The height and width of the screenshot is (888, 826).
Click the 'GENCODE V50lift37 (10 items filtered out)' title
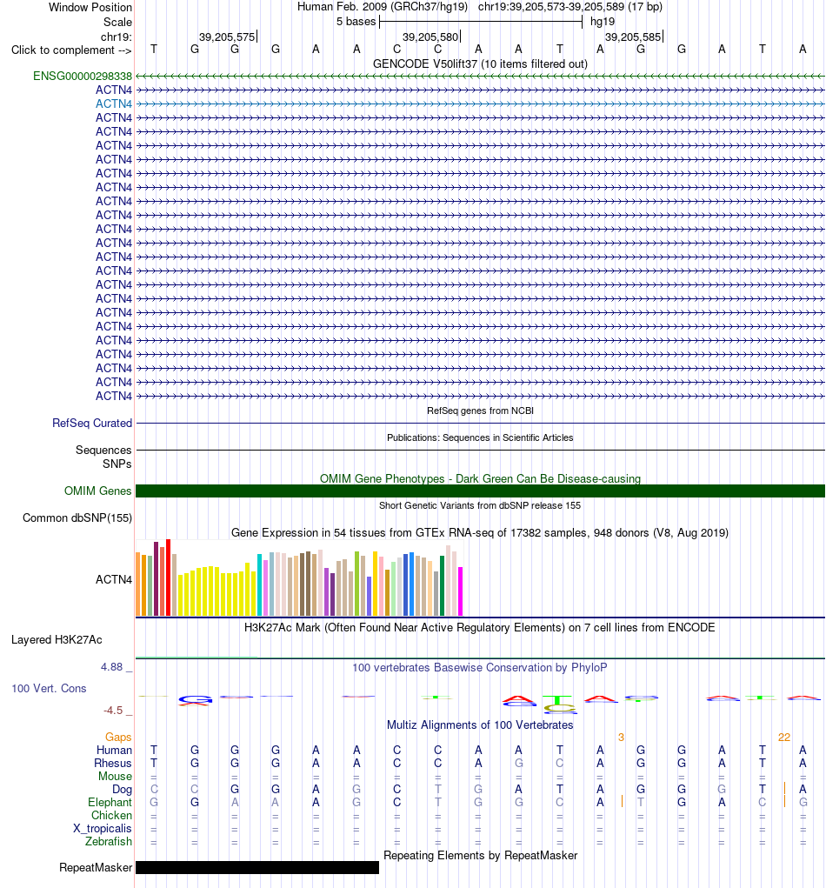pos(480,63)
